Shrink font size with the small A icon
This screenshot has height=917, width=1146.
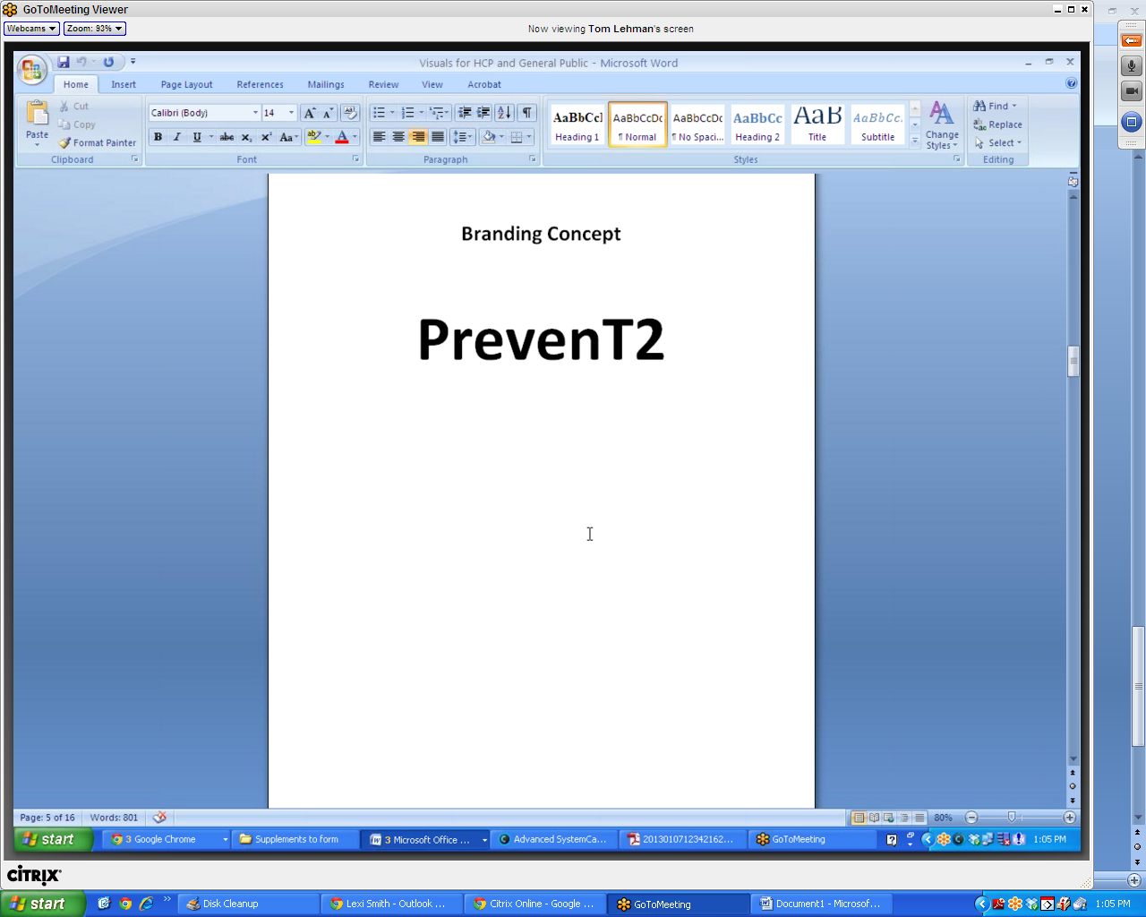click(328, 113)
